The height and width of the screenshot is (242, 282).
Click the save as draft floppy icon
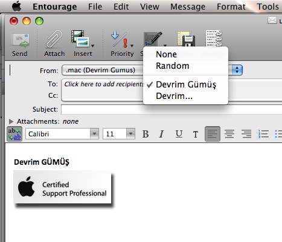pyautogui.click(x=186, y=39)
